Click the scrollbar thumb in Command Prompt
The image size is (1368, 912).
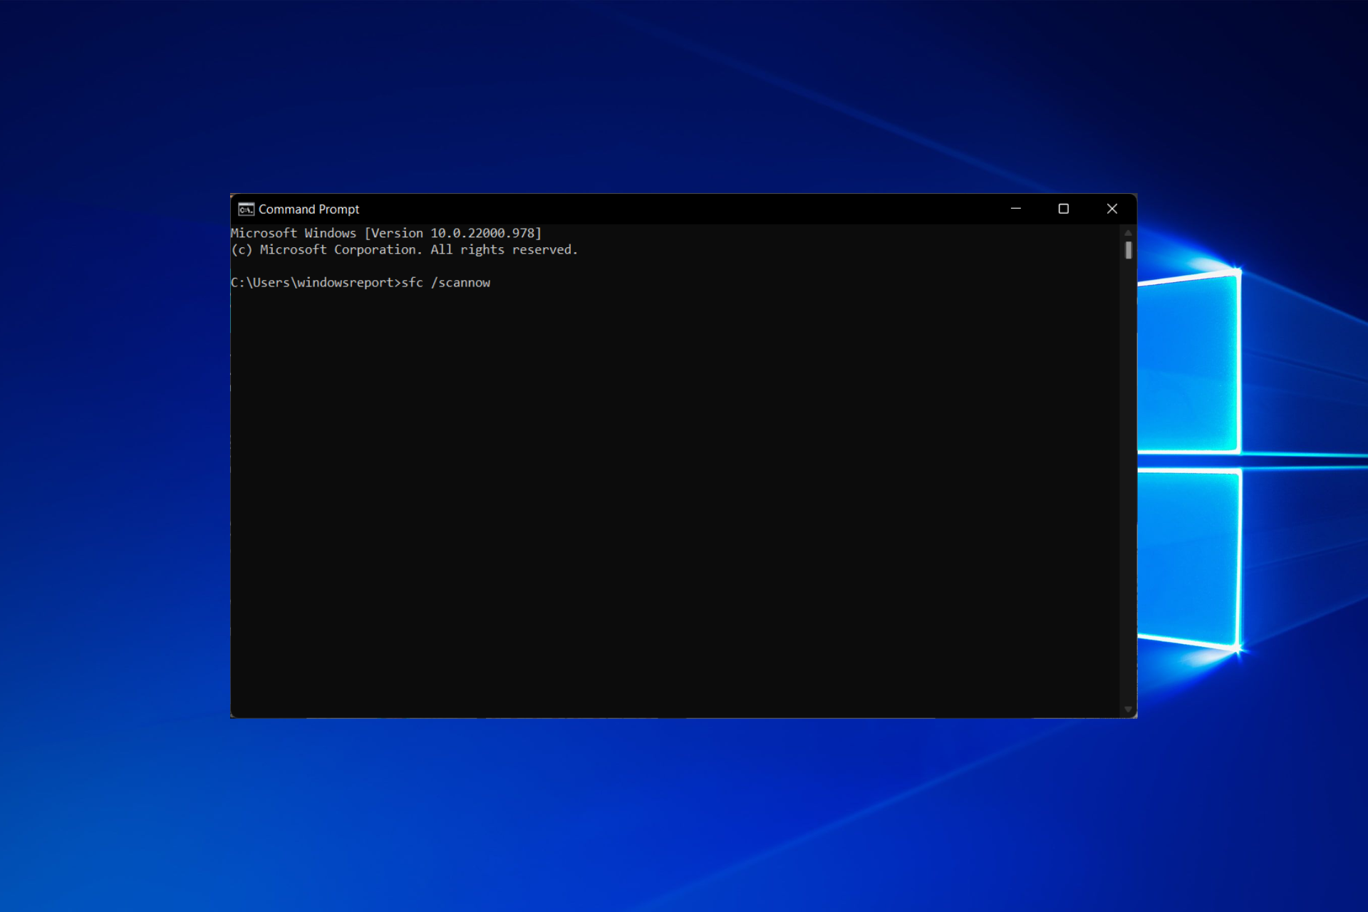[x=1129, y=250]
